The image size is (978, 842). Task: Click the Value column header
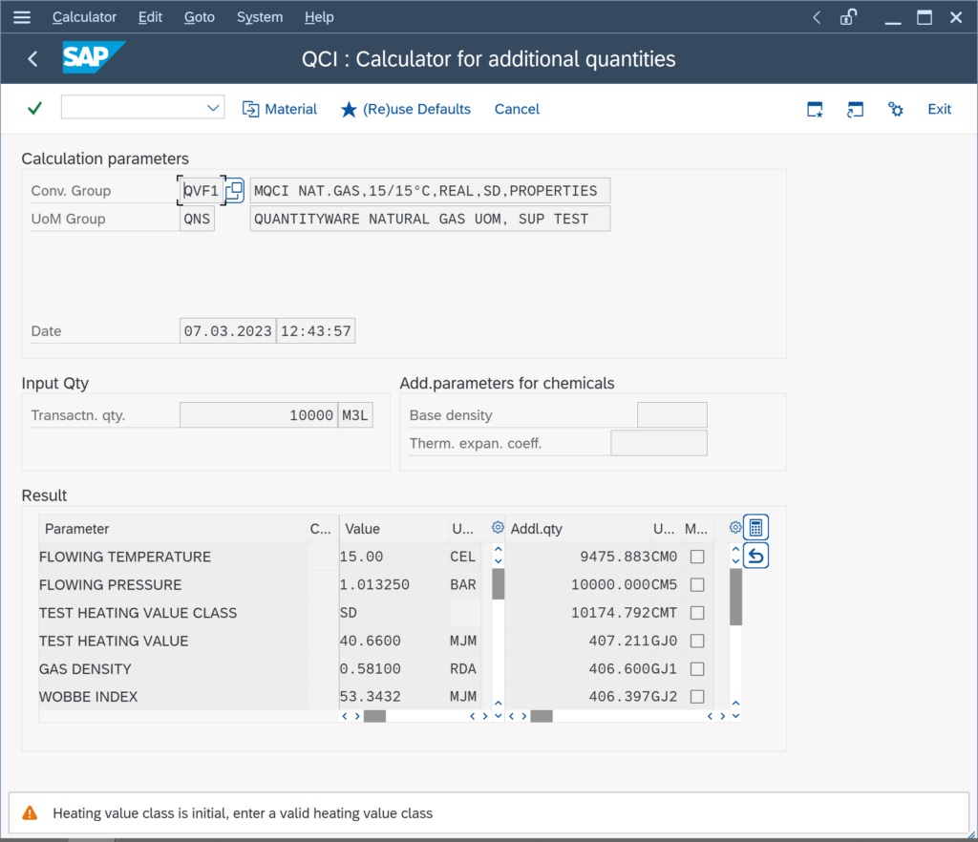pos(393,529)
